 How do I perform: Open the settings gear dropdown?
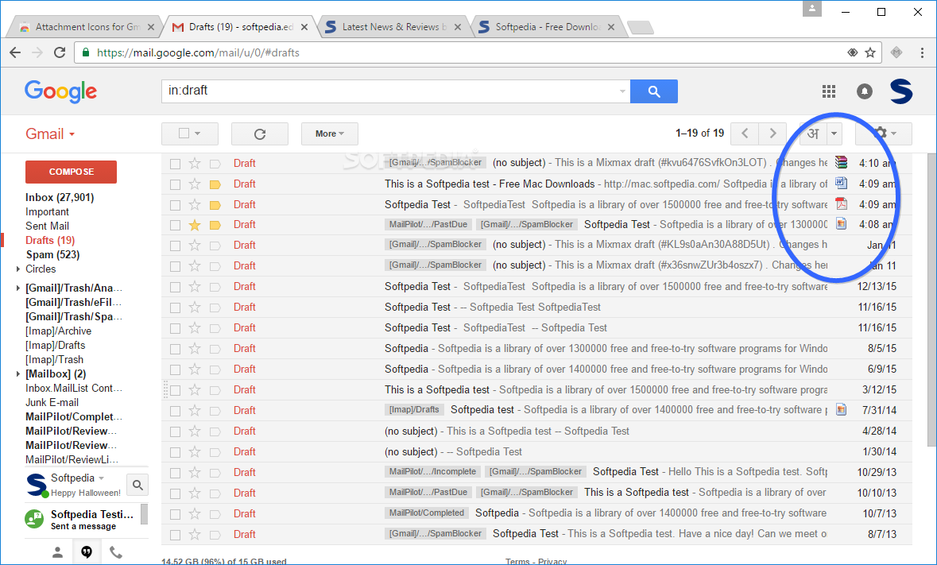[883, 134]
